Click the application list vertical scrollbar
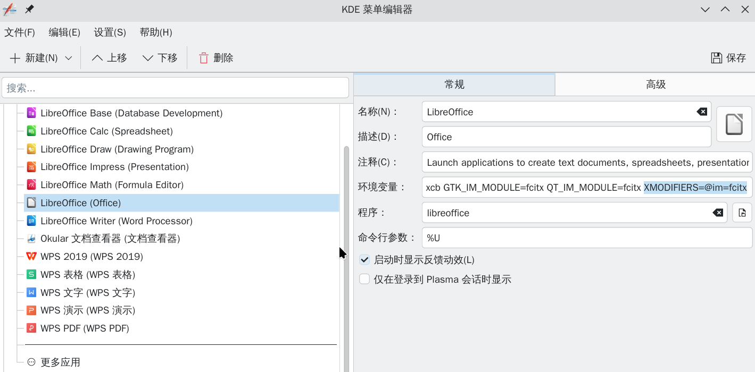The image size is (755, 372). 346,255
